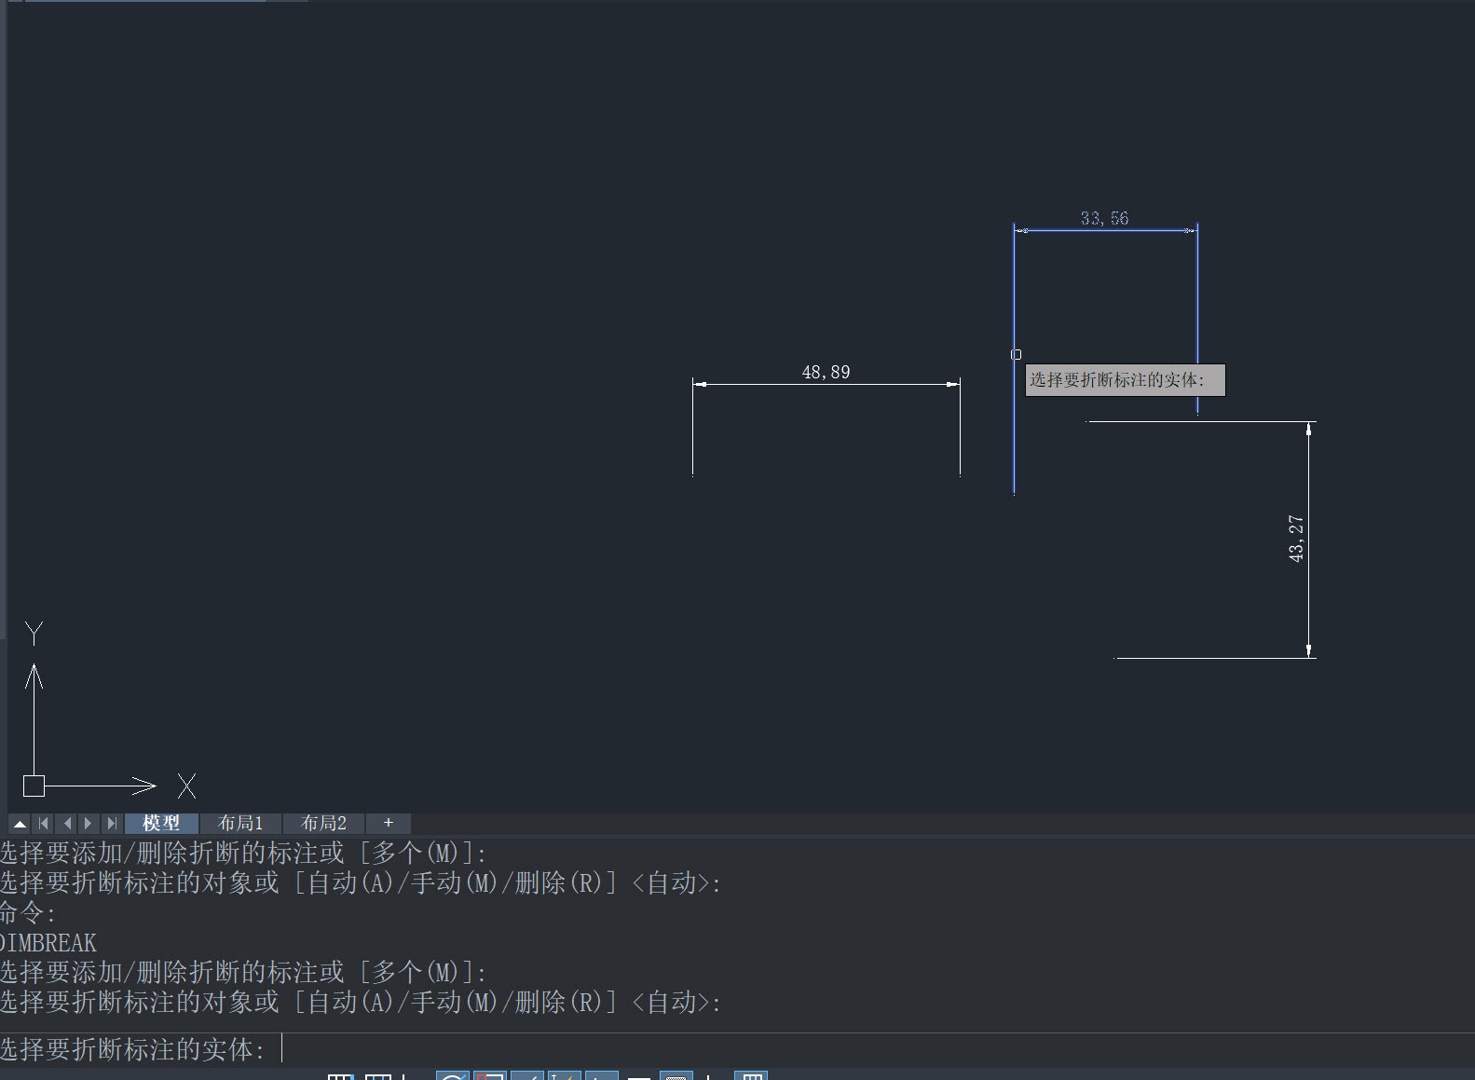
Task: Expand the layout tab list with the up triangle
Action: point(20,824)
